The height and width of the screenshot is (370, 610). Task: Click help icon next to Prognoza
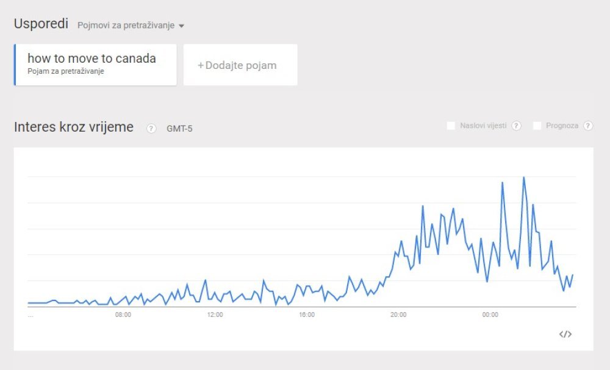click(588, 126)
